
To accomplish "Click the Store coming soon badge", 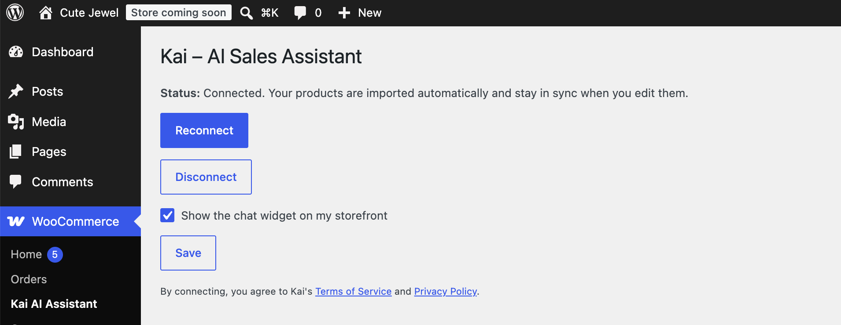I will (179, 13).
